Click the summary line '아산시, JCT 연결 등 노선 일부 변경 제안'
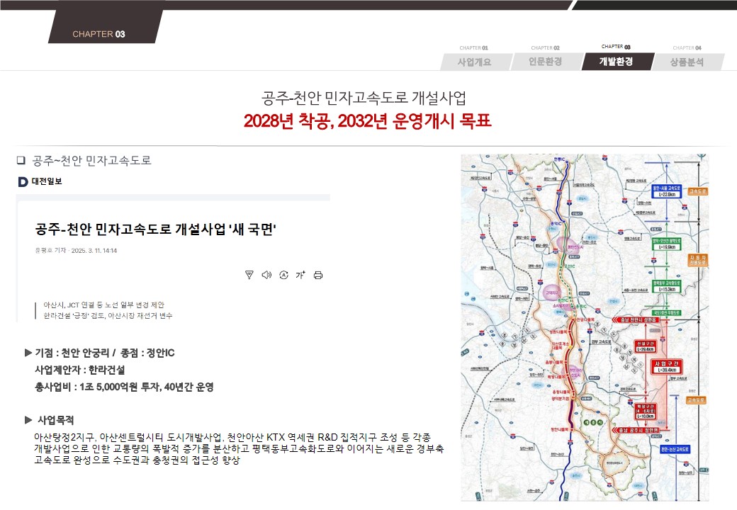Viewport: 737px width, 510px height. point(104,305)
